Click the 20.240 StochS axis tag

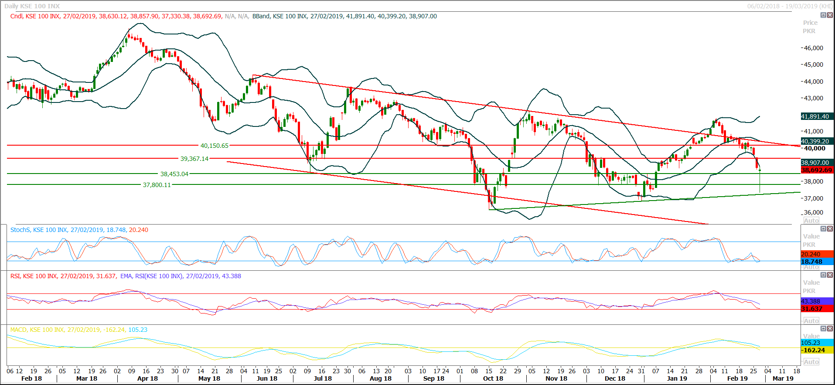pos(817,254)
